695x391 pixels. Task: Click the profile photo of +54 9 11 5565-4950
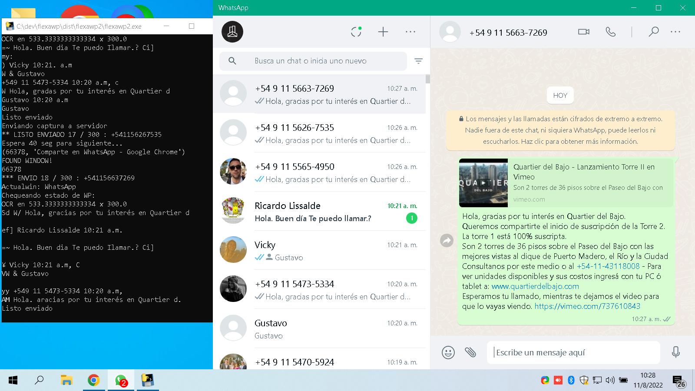(x=233, y=172)
